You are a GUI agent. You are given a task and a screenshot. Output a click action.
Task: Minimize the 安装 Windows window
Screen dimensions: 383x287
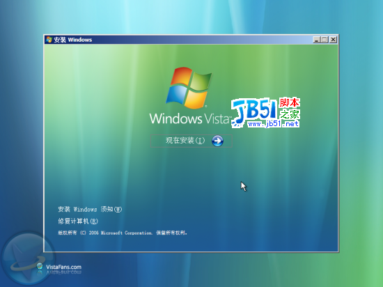(x=317, y=40)
